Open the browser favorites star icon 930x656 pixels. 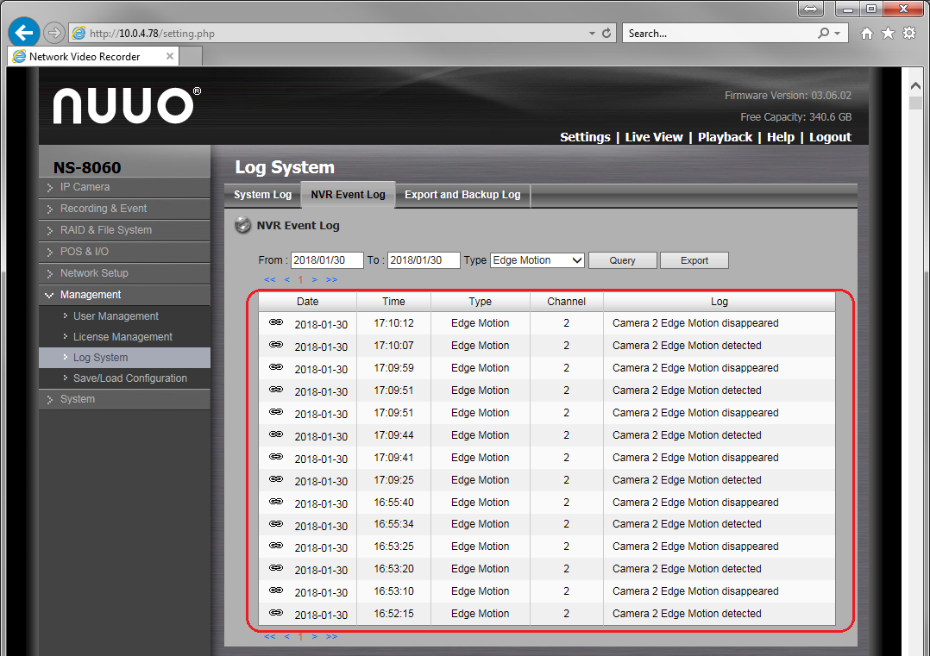pos(888,34)
